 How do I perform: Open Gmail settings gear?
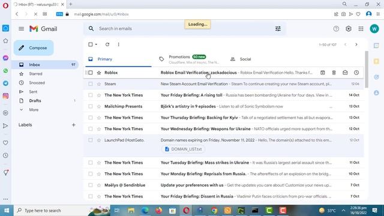click(x=349, y=29)
